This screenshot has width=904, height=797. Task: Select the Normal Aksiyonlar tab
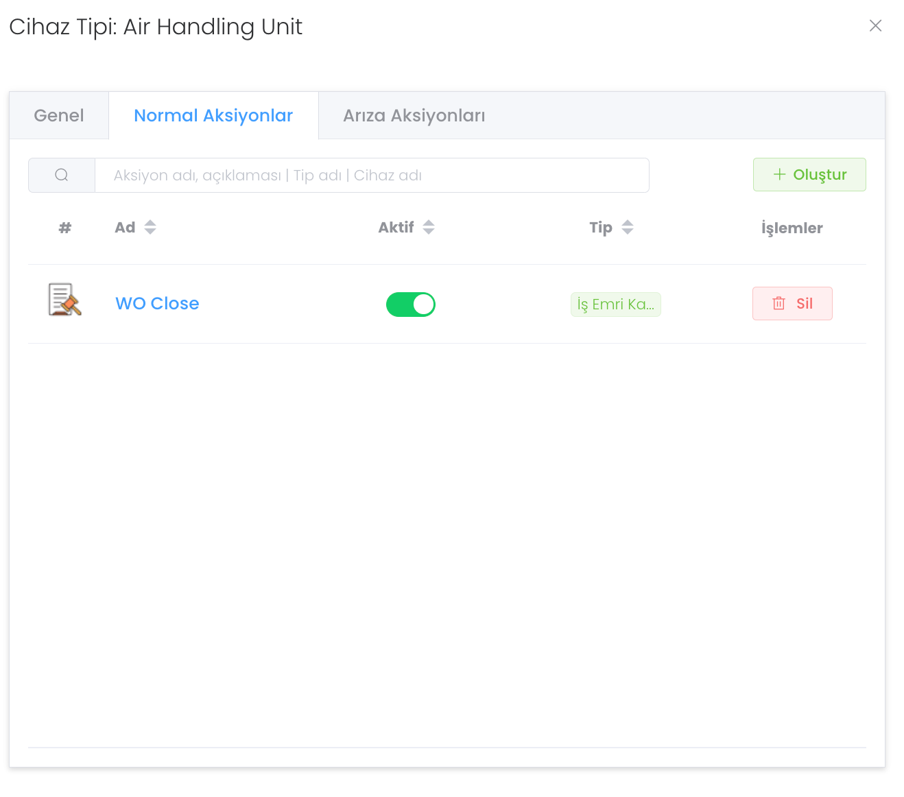coord(213,116)
